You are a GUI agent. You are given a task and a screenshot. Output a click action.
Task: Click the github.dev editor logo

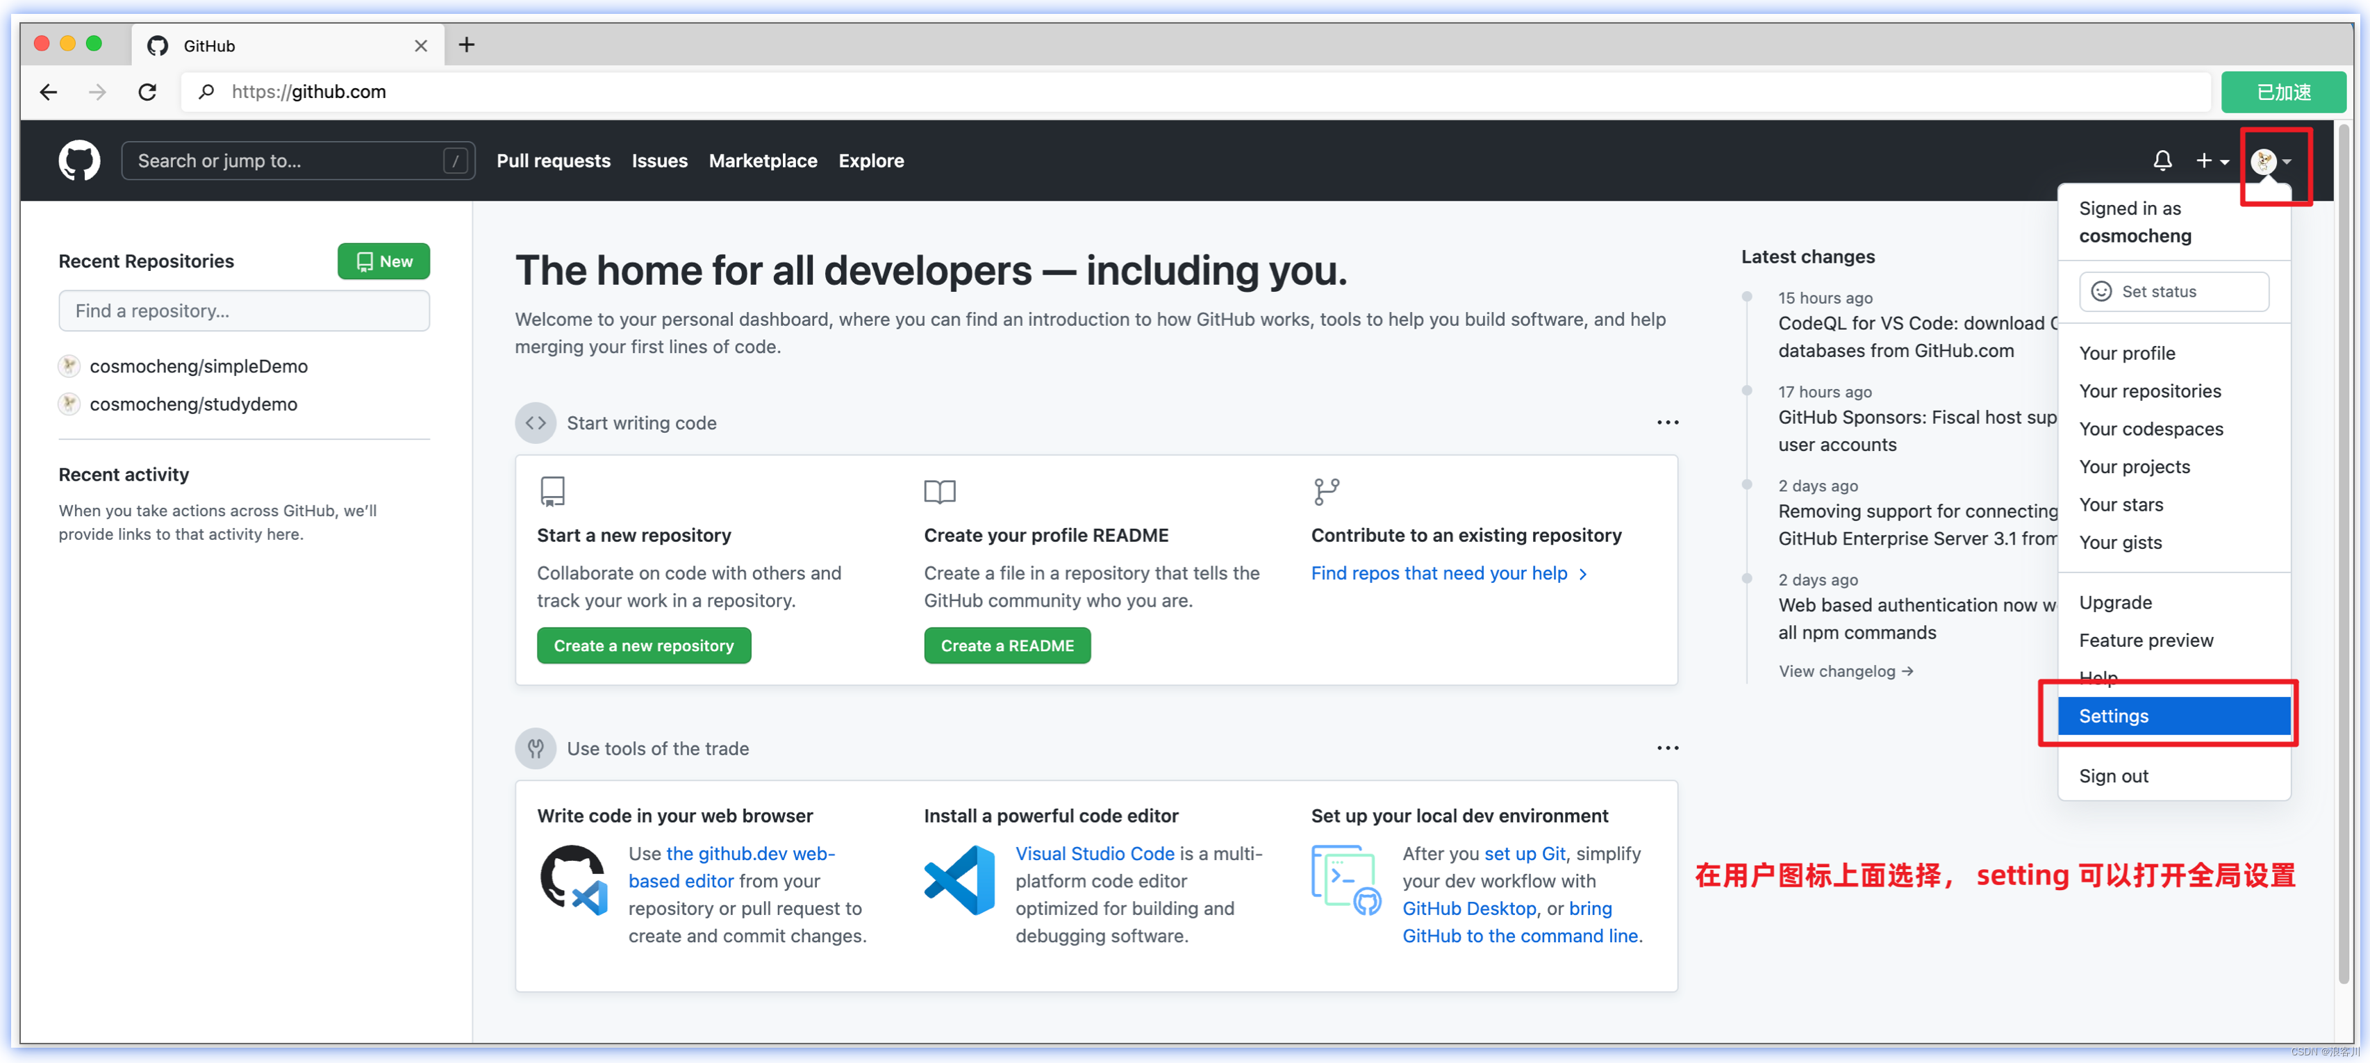tap(574, 881)
